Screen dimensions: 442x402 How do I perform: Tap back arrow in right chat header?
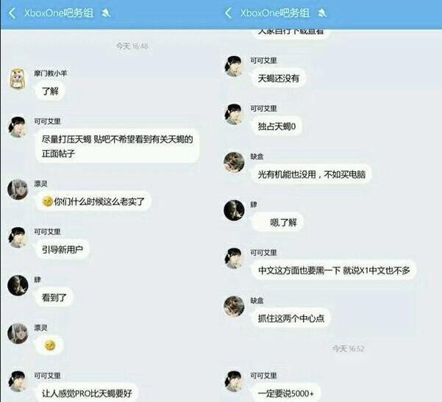click(x=228, y=13)
